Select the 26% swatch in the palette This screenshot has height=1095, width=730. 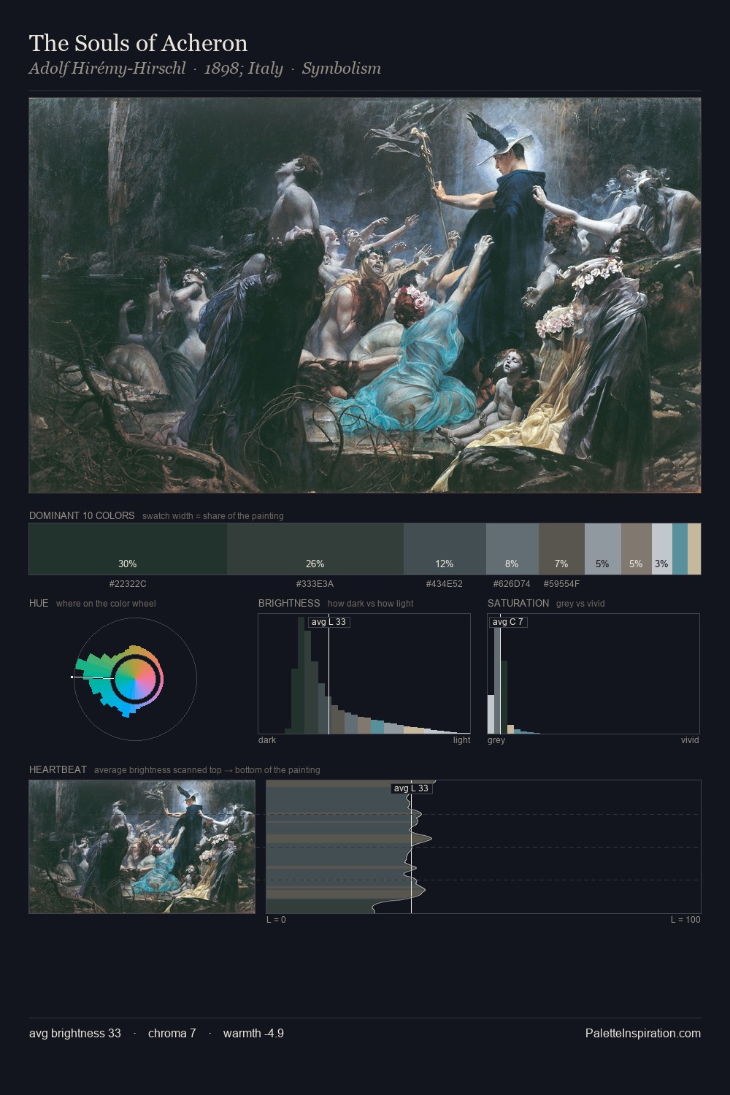click(315, 549)
